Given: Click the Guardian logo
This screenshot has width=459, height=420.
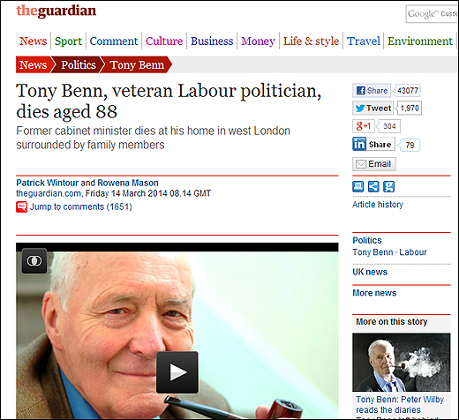Looking at the screenshot, I should pos(56,11).
